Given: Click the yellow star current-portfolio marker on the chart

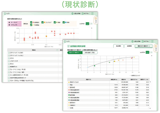Looking at the screenshot, I should point(114,61).
